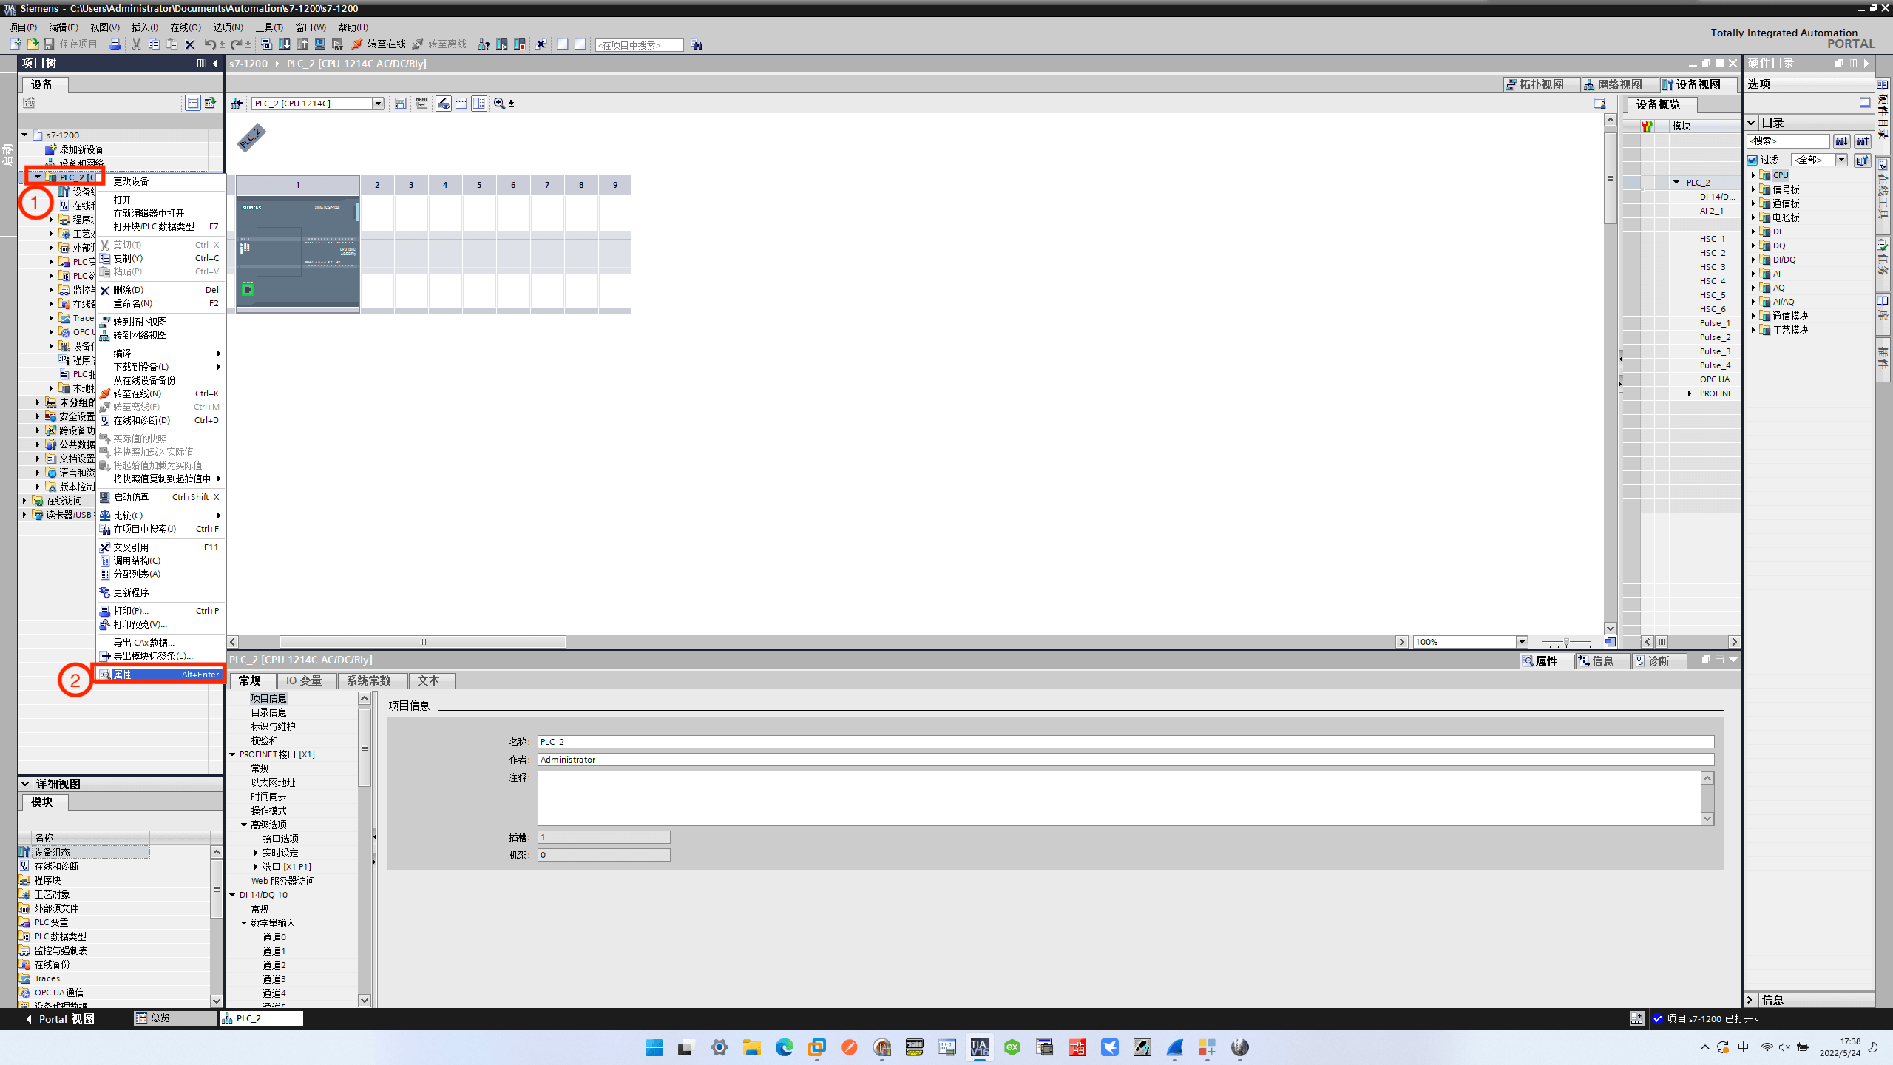Undo the last action
Image resolution: width=1893 pixels, height=1065 pixels.
coord(209,44)
